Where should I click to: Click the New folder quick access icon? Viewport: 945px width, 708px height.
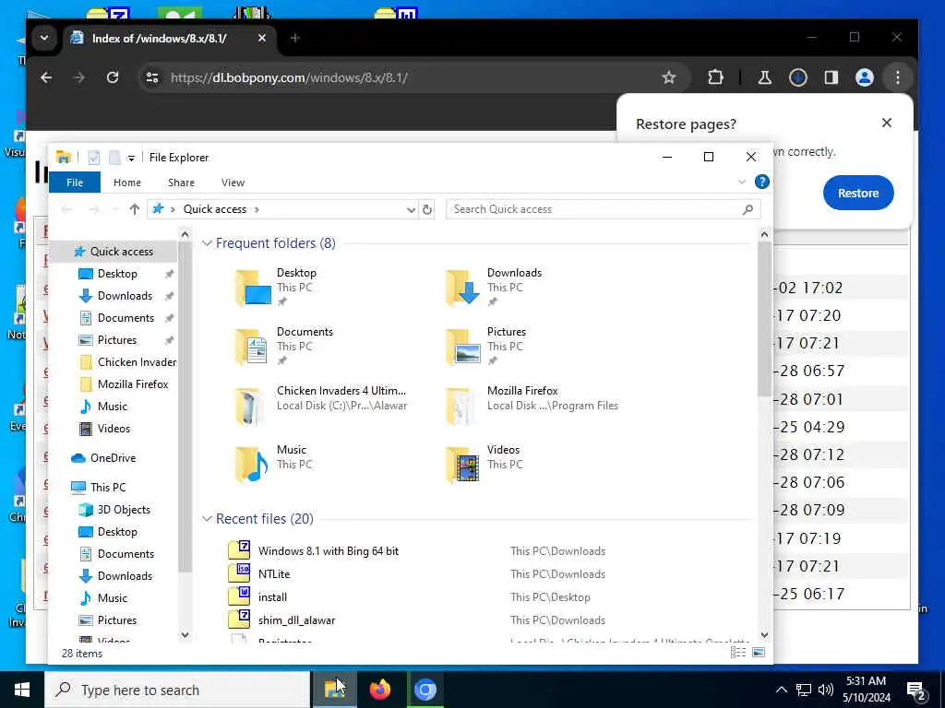click(x=114, y=158)
